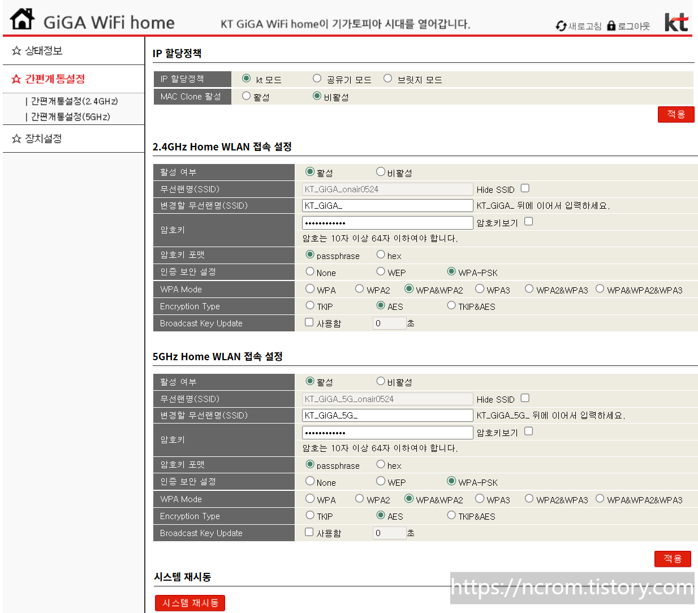This screenshot has height=613, width=698.
Task: Check Hide SSID for 2.4GHz
Action: point(525,188)
